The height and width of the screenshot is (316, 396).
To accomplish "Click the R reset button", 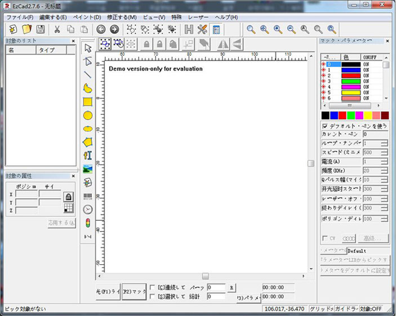I will [x=232, y=287].
